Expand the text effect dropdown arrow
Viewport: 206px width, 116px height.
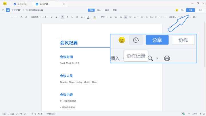84,17
